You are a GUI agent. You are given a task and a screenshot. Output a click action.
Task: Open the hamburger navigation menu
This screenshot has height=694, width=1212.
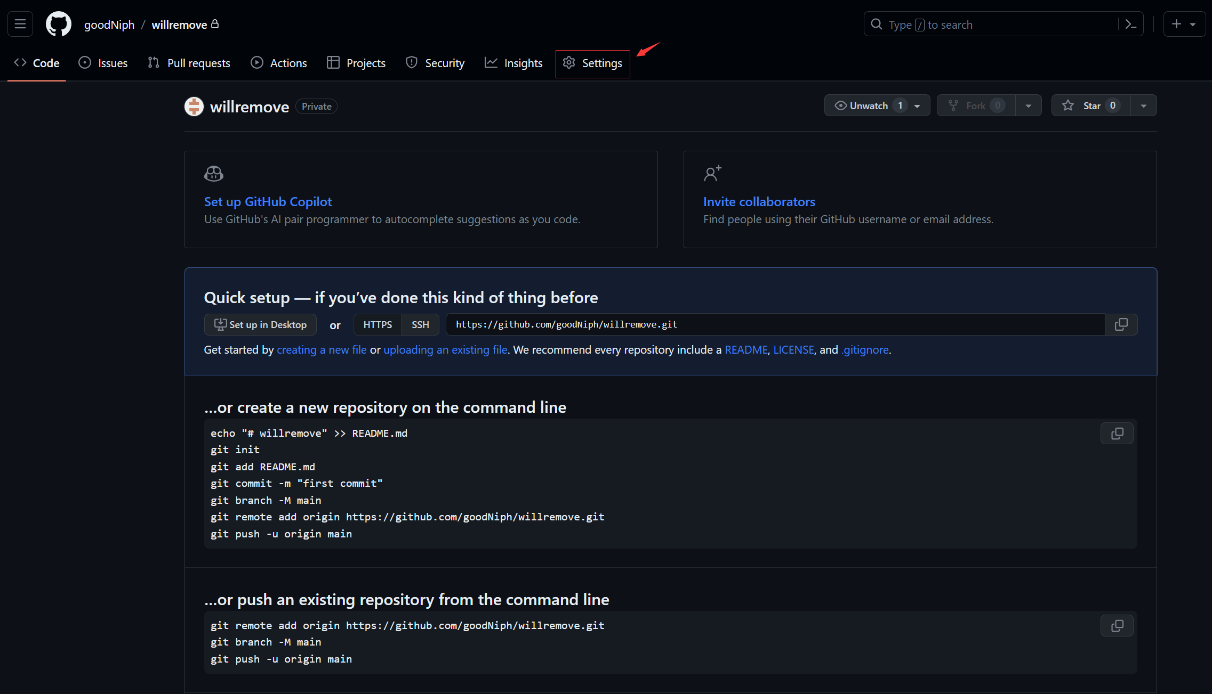tap(20, 24)
